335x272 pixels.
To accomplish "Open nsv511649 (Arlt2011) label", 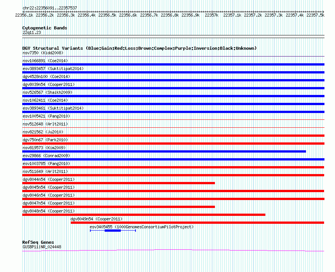I will click(45, 171).
